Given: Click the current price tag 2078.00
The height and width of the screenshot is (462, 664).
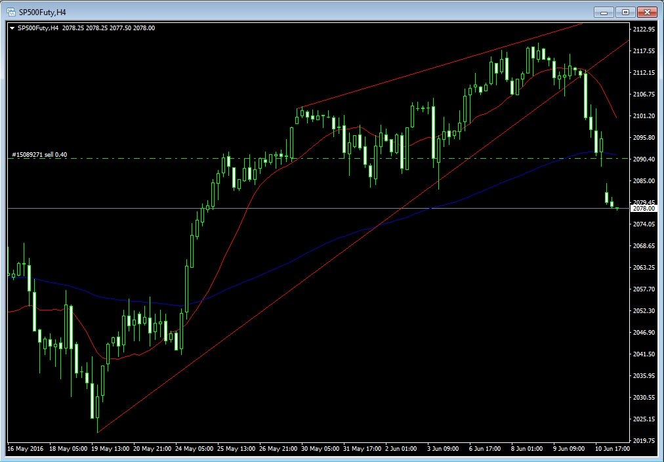Looking at the screenshot, I should point(644,209).
